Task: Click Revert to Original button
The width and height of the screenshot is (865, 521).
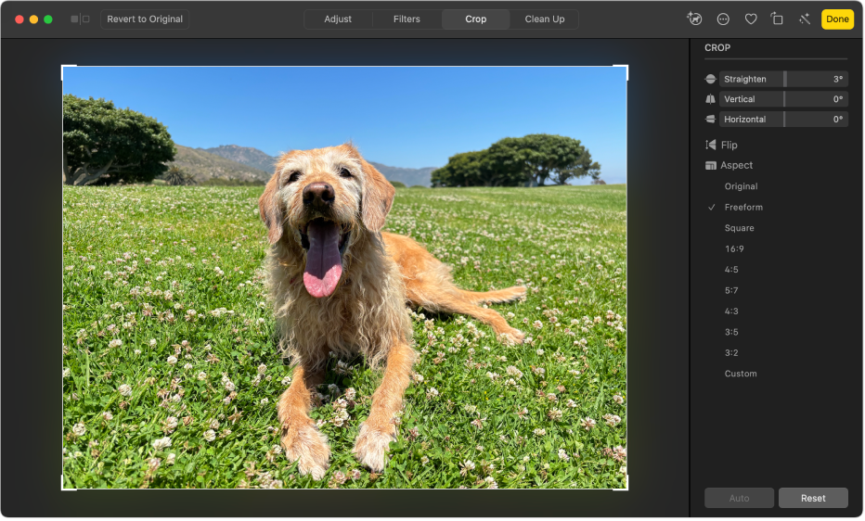Action: point(145,19)
